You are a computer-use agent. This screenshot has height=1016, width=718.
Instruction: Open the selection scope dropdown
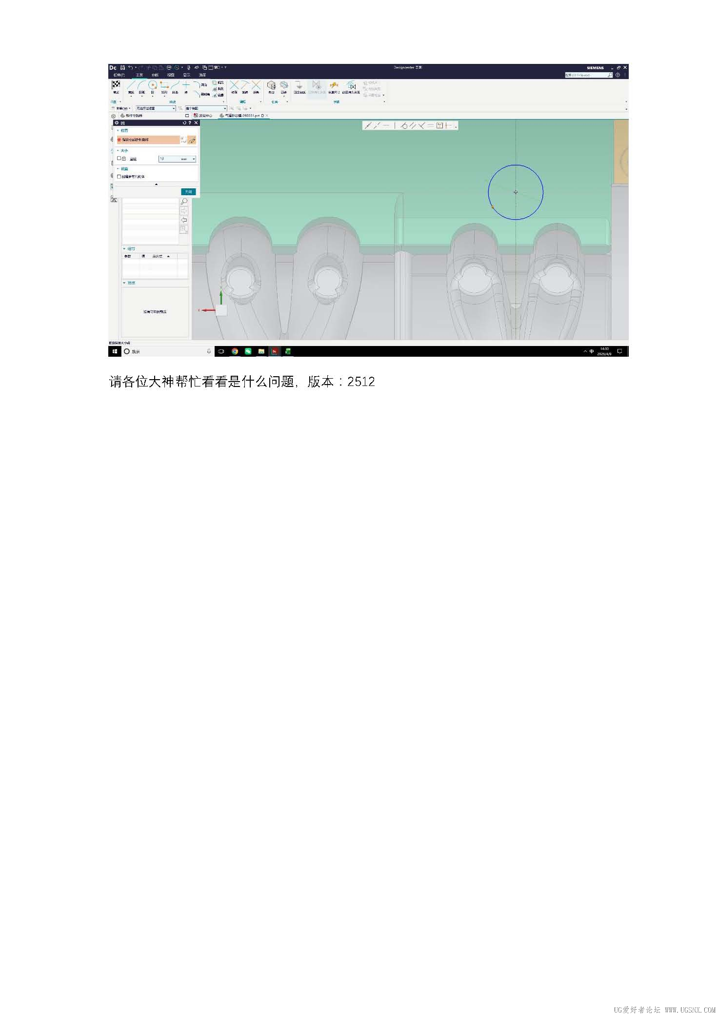tap(205, 108)
